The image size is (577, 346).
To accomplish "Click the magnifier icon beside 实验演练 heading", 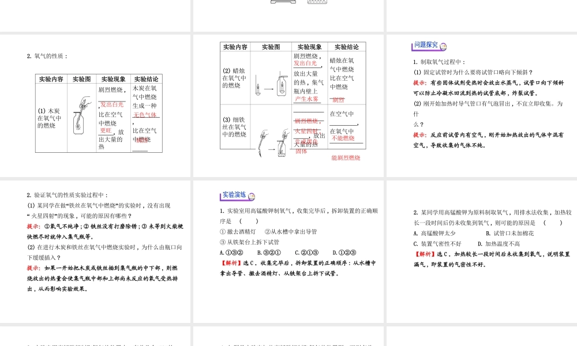I will coord(252,196).
